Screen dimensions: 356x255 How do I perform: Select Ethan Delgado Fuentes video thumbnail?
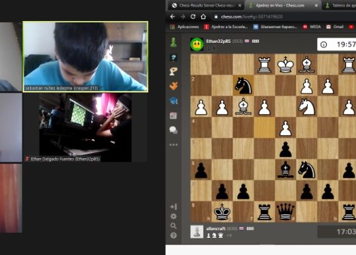click(x=85, y=128)
